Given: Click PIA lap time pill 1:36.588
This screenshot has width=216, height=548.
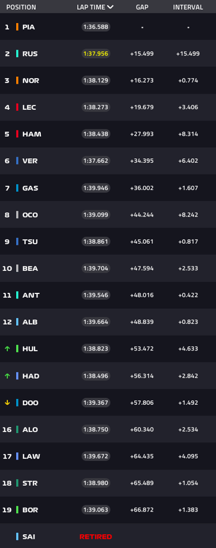Looking at the screenshot, I should point(96,27).
